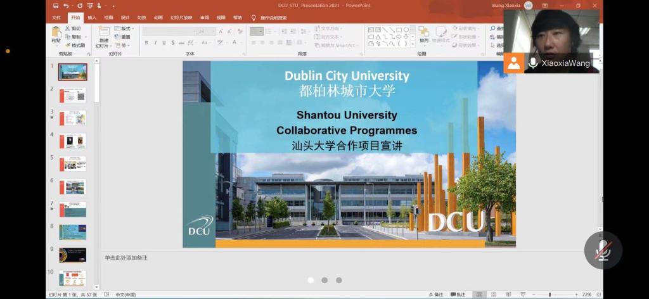Toggle the Notes (备注) pane in status bar
The image size is (649, 299).
(x=435, y=295)
